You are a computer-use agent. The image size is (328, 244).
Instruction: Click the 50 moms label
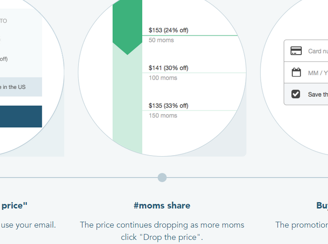point(161,40)
